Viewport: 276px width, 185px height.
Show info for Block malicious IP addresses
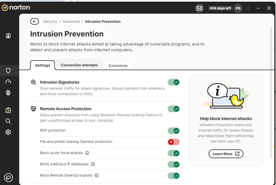tap(93, 164)
